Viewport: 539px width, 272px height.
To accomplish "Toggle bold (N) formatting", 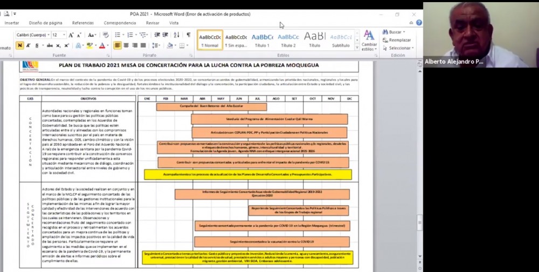I will (x=20, y=46).
